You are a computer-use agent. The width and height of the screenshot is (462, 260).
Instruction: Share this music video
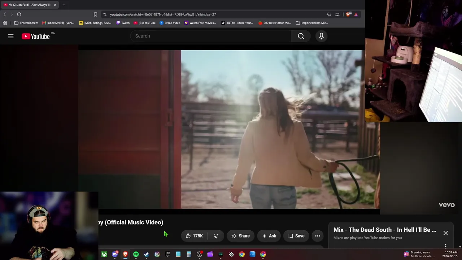[x=240, y=236]
